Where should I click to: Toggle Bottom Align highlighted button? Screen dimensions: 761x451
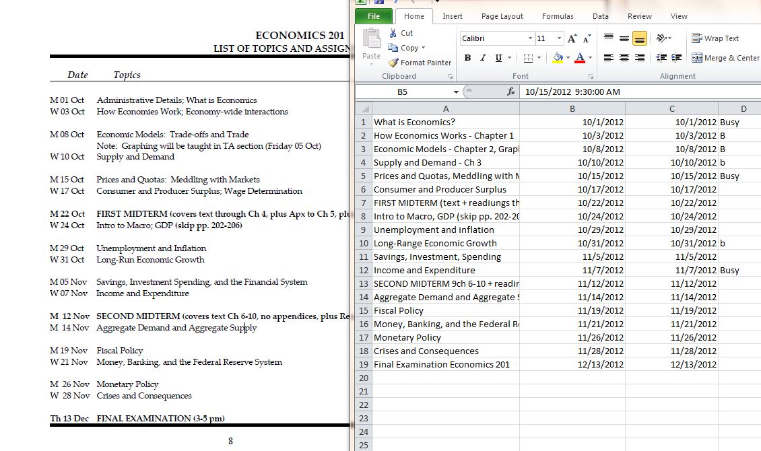pos(640,38)
